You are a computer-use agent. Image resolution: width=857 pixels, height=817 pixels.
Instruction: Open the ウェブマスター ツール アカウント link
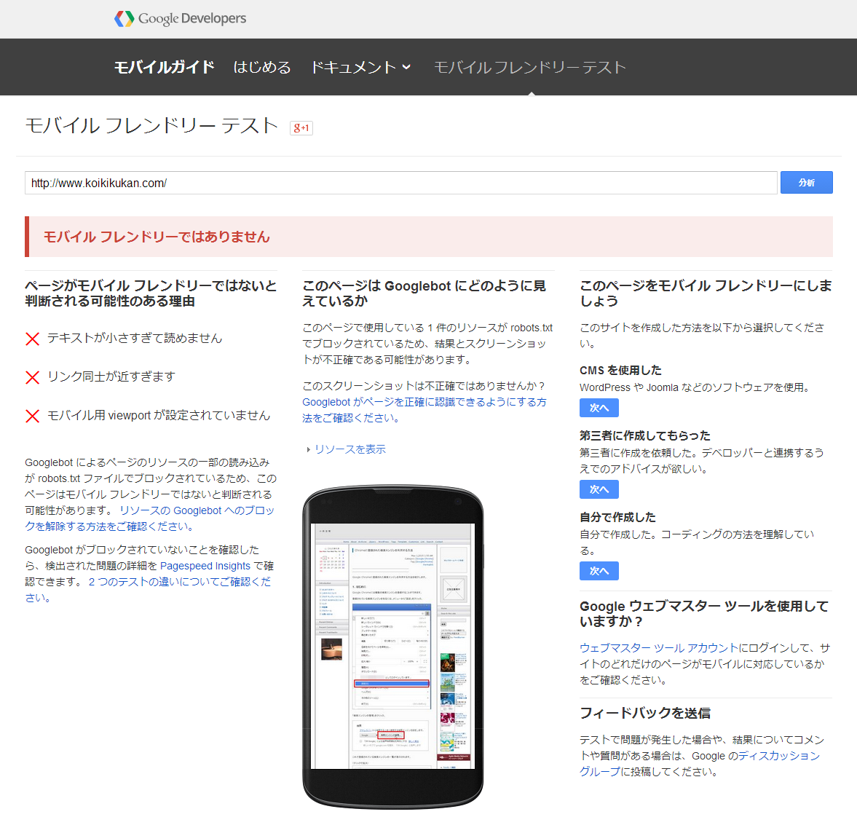click(659, 647)
